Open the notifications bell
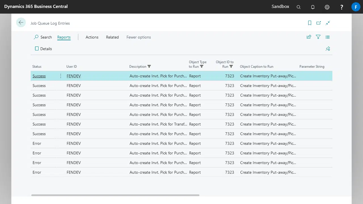This screenshot has height=204, width=363. tap(313, 7)
